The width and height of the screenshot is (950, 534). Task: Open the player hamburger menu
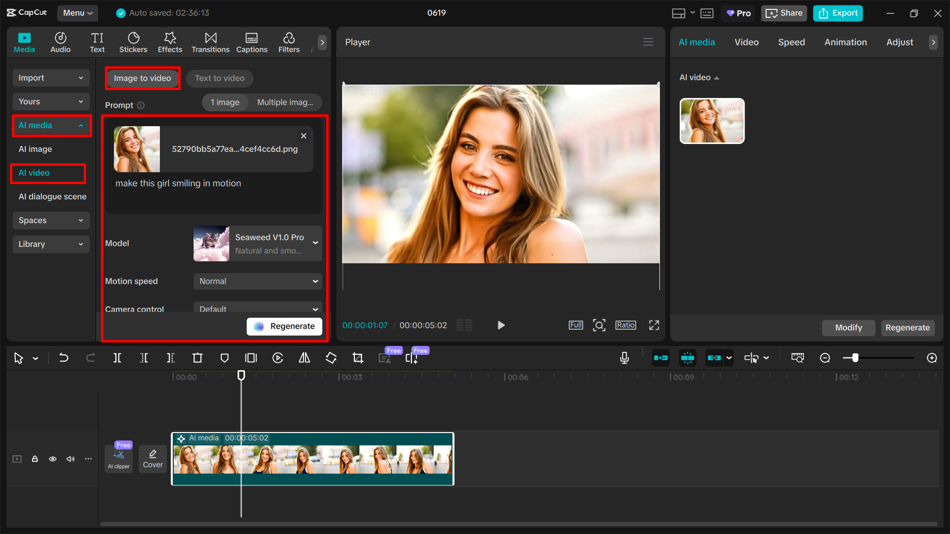click(648, 42)
